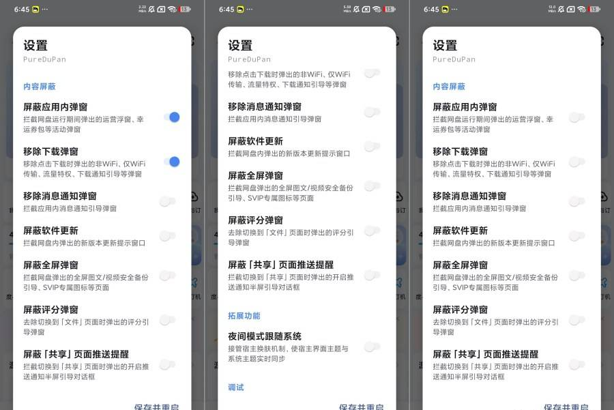Screen dimensions: 614x410
Task: Click 保存并重启 in the rightmost phone dialog
Action: (566, 407)
